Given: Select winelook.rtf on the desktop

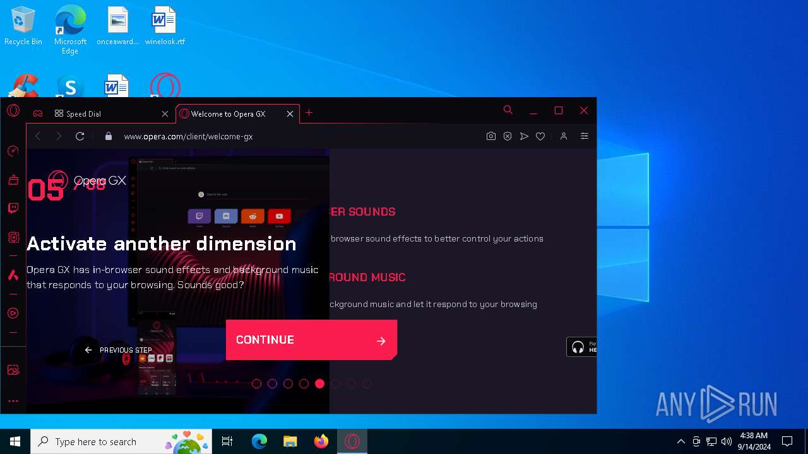Looking at the screenshot, I should pos(165,26).
